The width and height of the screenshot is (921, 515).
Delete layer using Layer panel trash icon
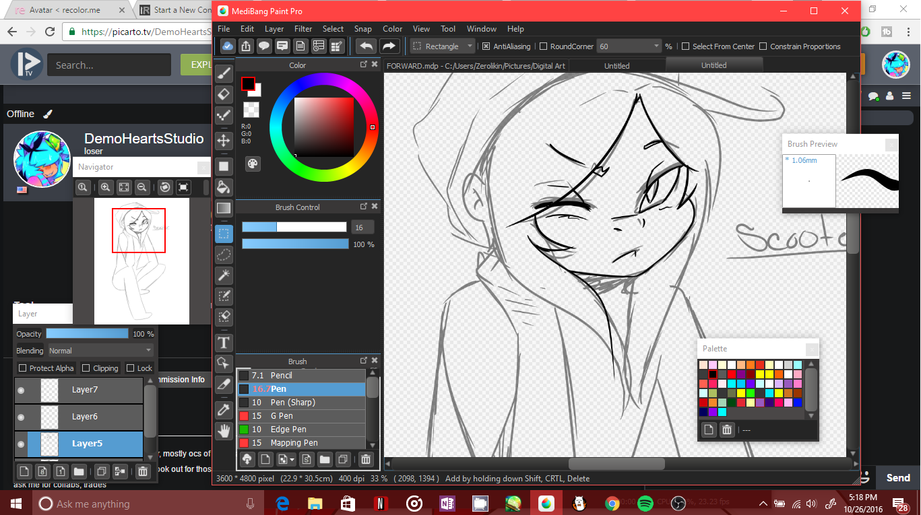click(142, 471)
